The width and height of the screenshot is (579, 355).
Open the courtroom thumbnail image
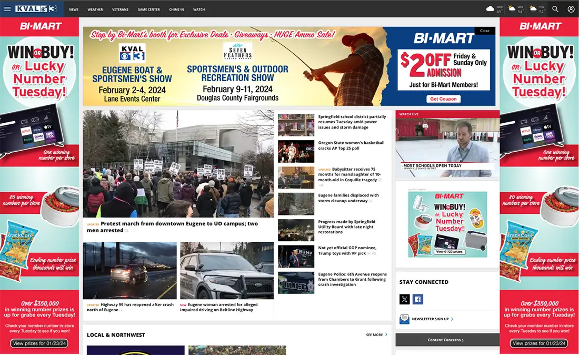[296, 177]
